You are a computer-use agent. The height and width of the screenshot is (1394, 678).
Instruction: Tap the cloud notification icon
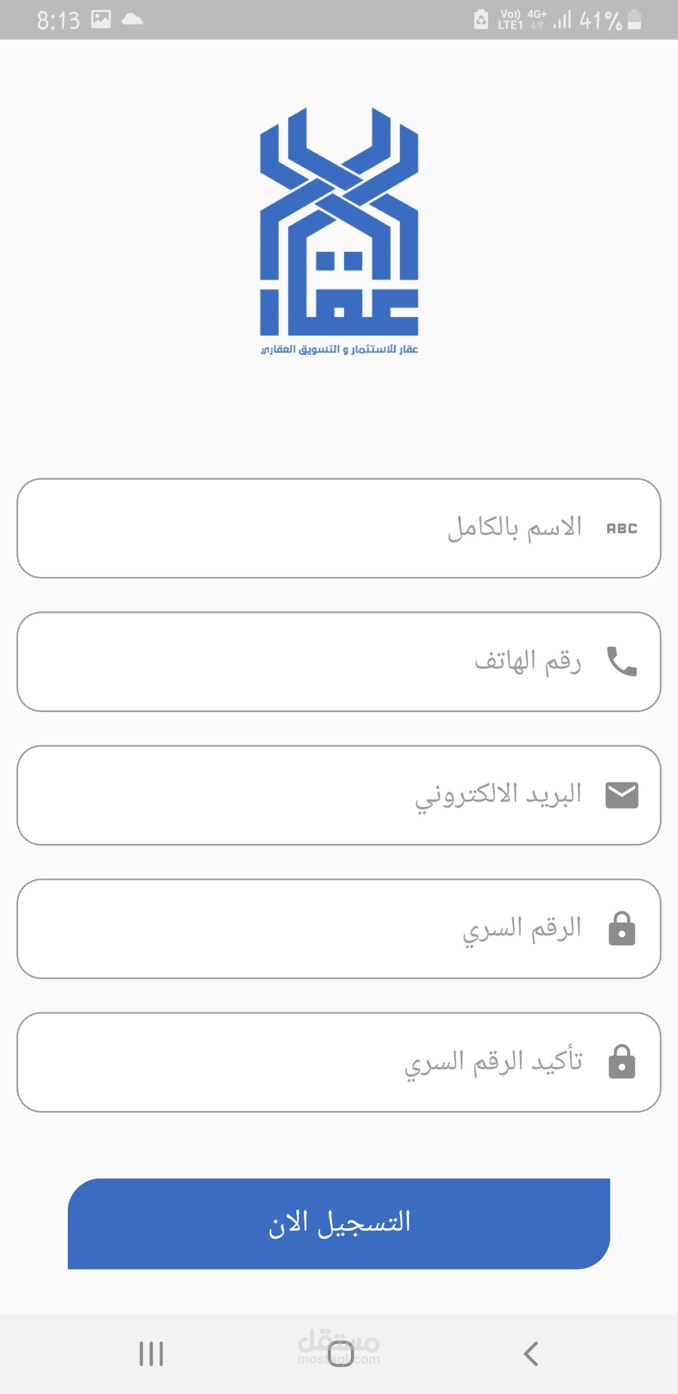[132, 19]
